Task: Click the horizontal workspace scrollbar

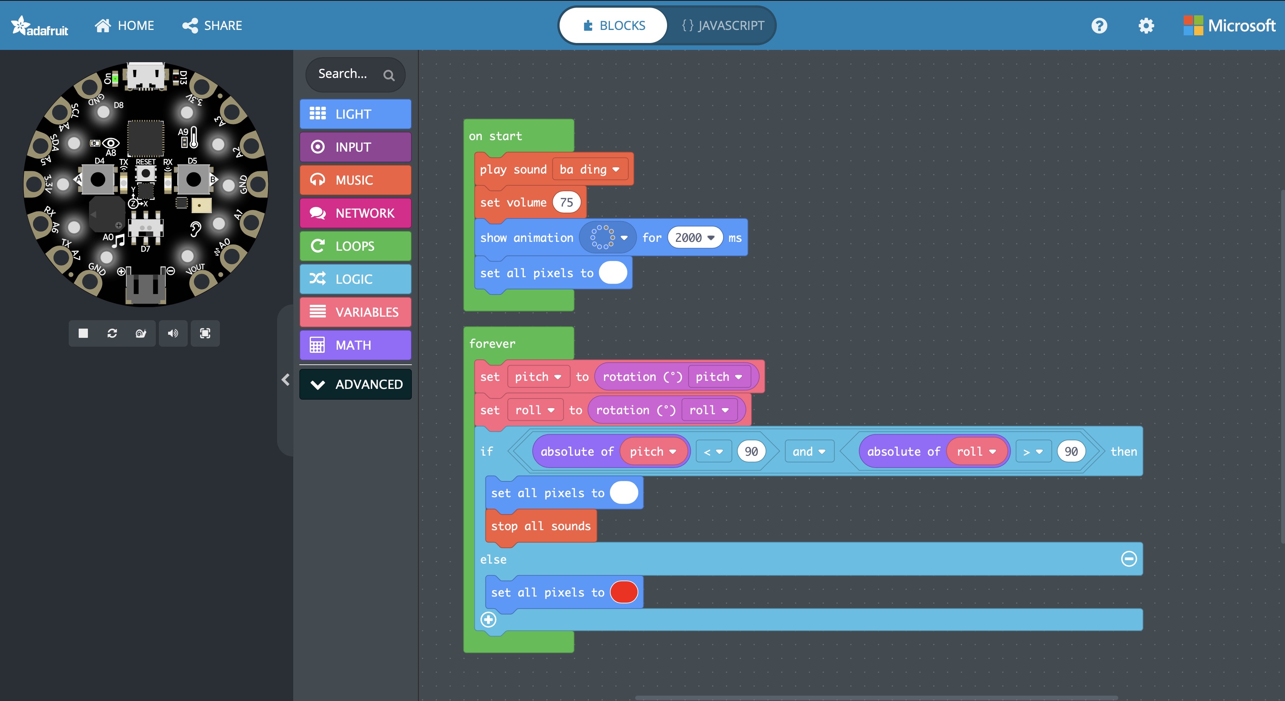Action: coord(876,698)
